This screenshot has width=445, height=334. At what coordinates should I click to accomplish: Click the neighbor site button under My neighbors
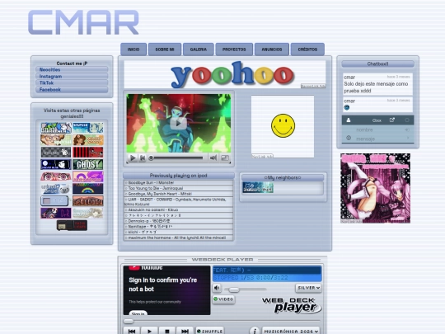pyautogui.click(x=258, y=188)
